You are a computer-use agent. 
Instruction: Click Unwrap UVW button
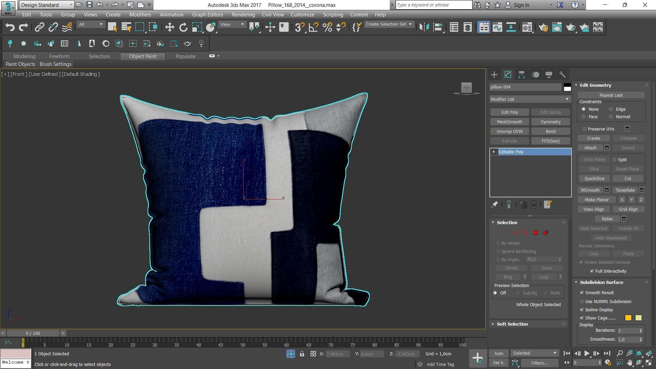(x=510, y=132)
